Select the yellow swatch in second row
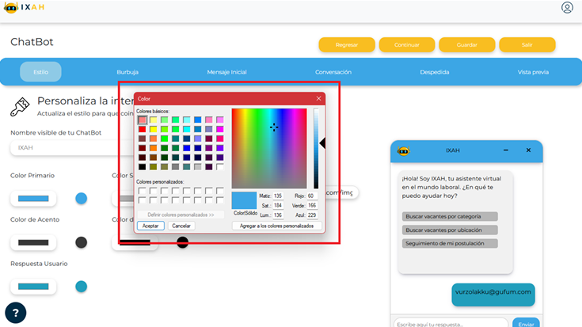The image size is (582, 327). [x=154, y=129]
